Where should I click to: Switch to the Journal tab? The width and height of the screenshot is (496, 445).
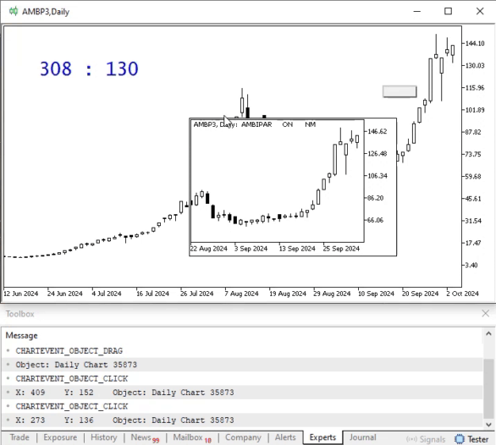tap(363, 437)
